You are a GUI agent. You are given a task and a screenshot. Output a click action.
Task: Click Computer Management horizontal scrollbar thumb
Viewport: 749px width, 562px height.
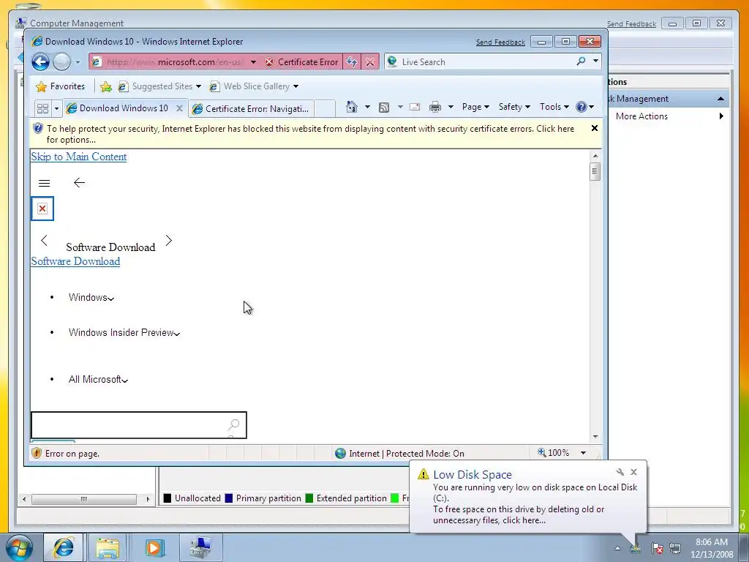(83, 499)
